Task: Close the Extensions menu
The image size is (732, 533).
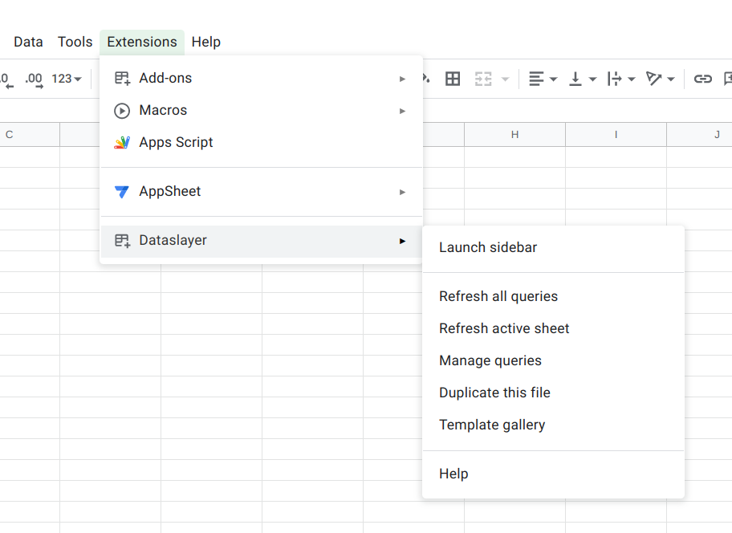Action: click(x=142, y=42)
